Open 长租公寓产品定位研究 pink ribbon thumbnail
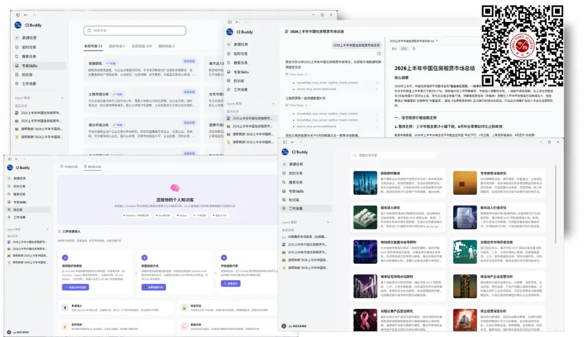The image size is (585, 337). pyautogui.click(x=365, y=320)
